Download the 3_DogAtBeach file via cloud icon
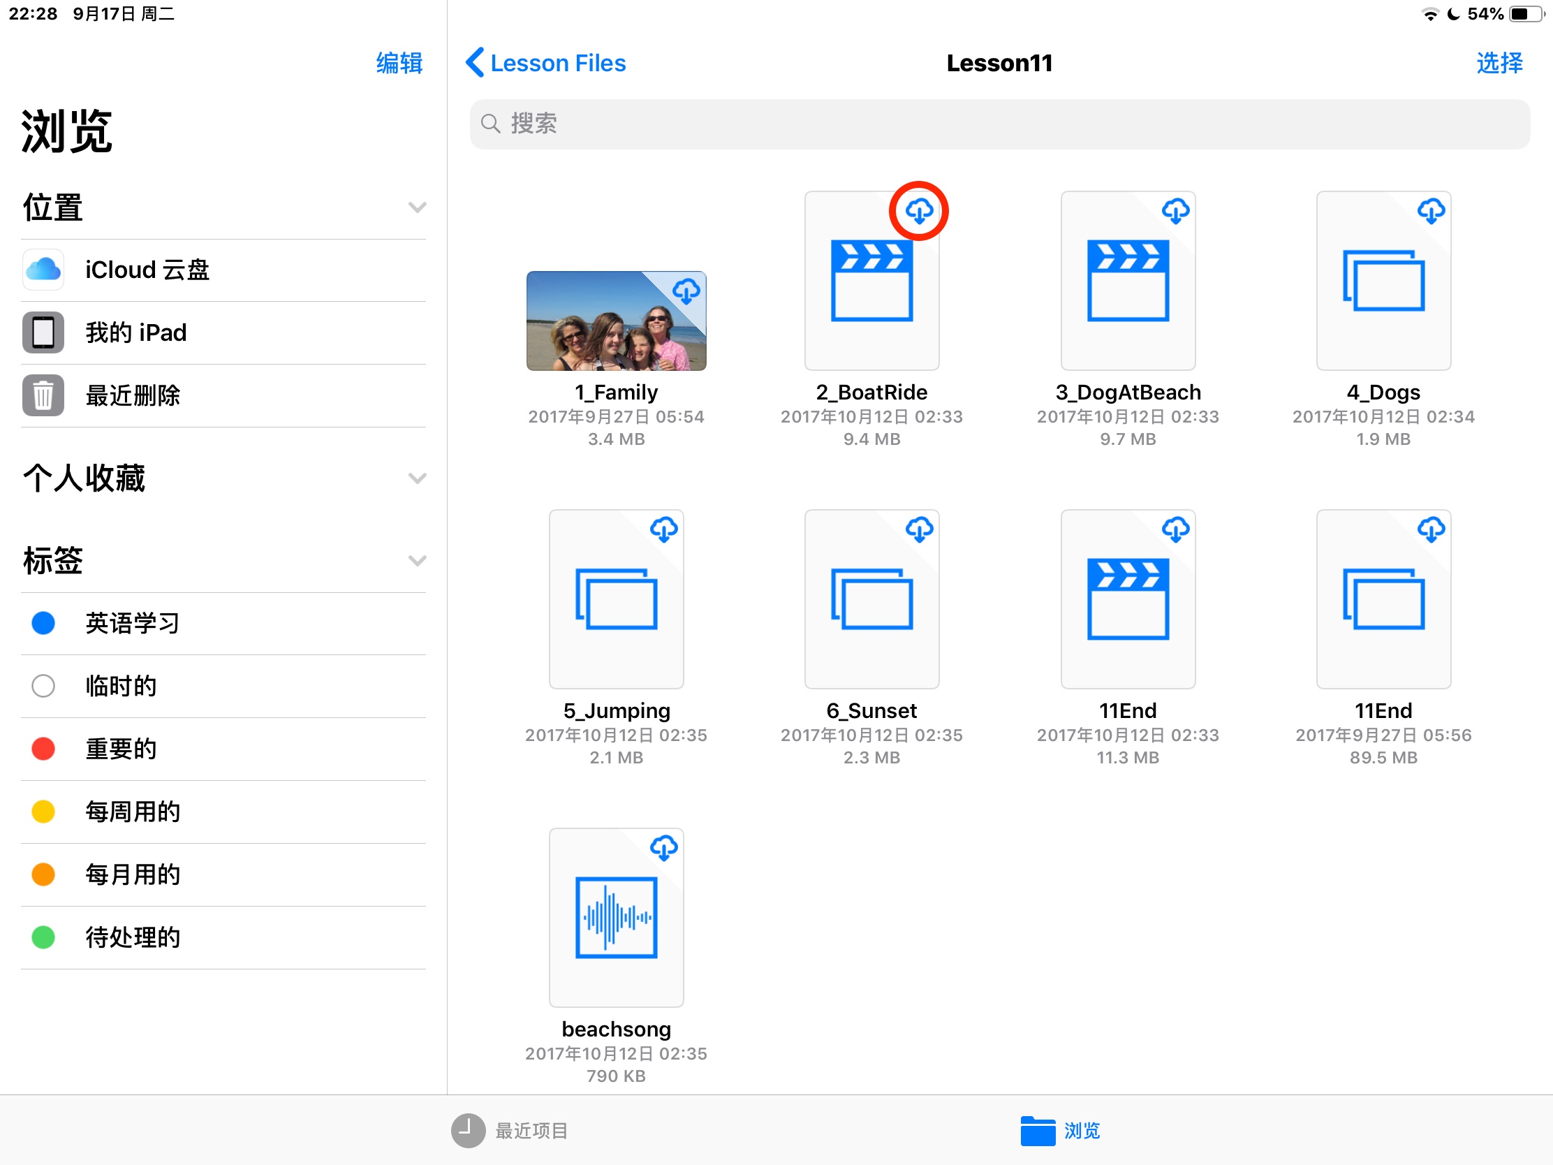Screen dimensions: 1553x1165 1175,211
